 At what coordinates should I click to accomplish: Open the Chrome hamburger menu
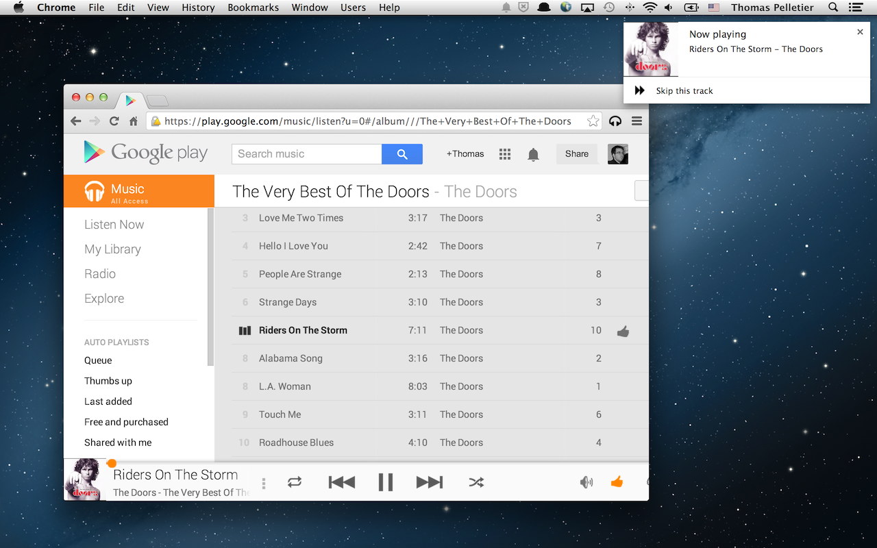coord(637,121)
